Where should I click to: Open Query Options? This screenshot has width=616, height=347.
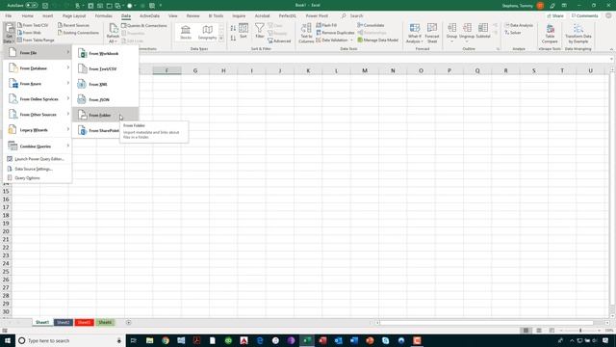pyautogui.click(x=38, y=177)
